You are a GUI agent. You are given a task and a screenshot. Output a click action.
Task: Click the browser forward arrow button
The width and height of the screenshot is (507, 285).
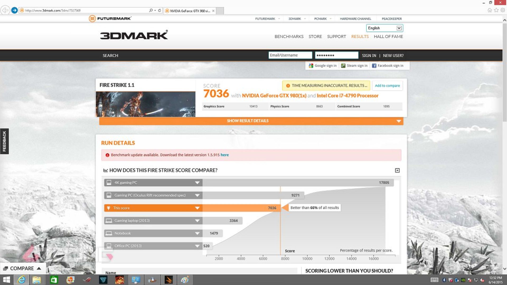click(15, 10)
